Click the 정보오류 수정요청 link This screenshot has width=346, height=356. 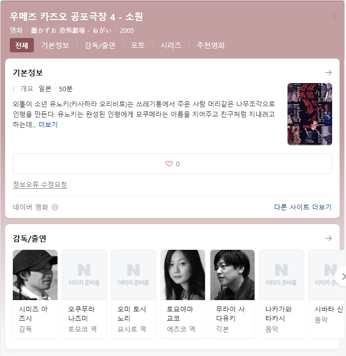click(x=40, y=184)
